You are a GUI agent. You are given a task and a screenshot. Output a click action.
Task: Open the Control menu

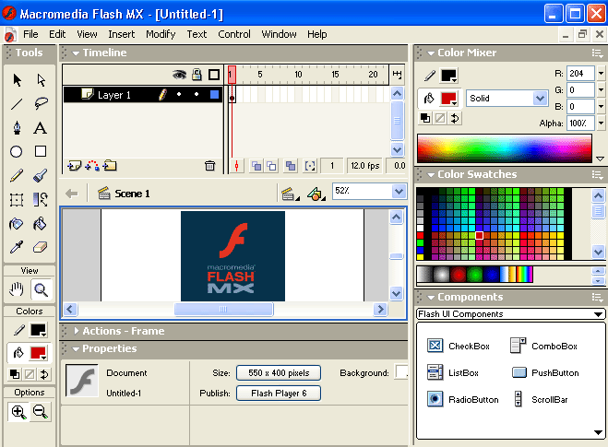click(234, 34)
